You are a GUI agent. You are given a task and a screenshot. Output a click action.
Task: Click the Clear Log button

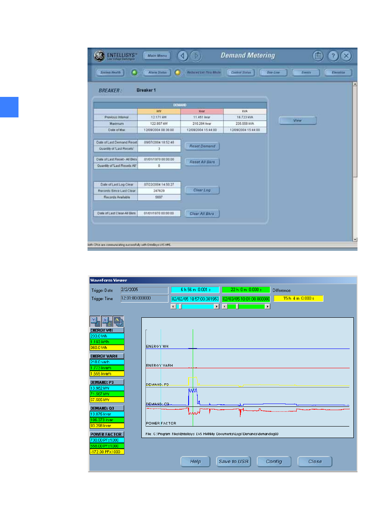[x=202, y=190]
